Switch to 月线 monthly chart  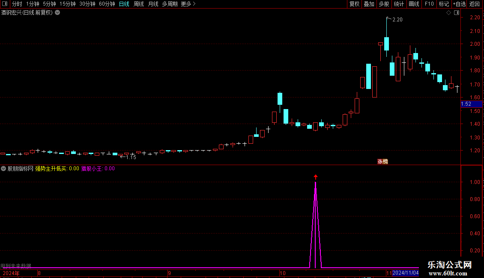coord(153,4)
